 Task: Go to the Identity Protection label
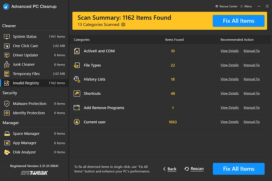pyautogui.click(x=29, y=113)
